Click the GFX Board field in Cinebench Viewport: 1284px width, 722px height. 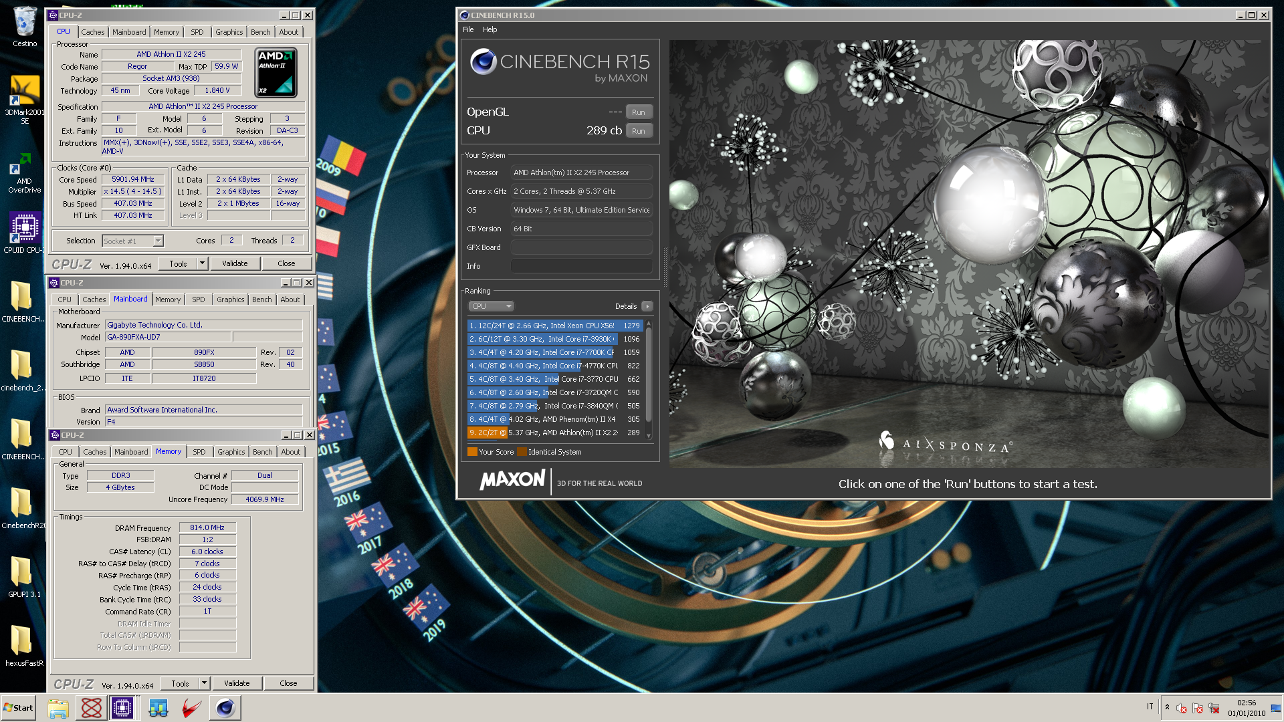pos(581,247)
